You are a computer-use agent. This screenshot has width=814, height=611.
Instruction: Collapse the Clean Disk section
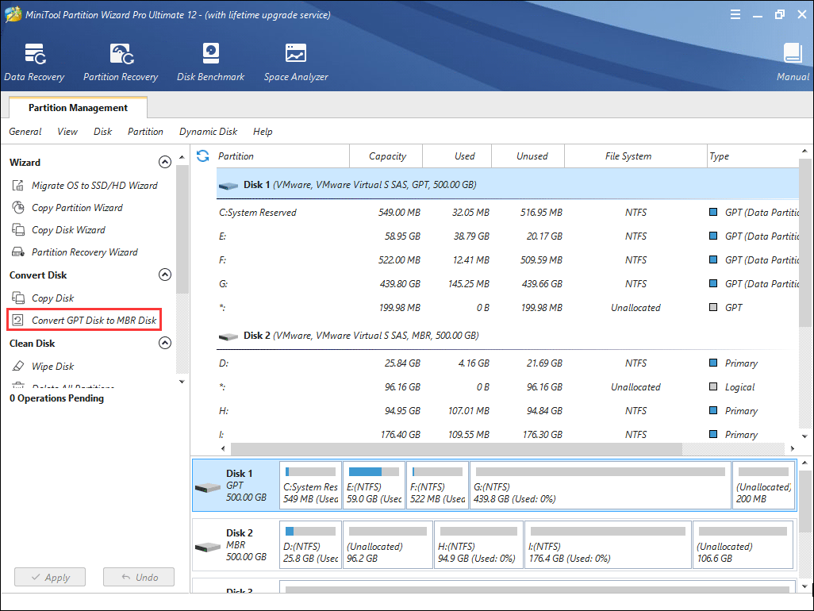click(164, 343)
